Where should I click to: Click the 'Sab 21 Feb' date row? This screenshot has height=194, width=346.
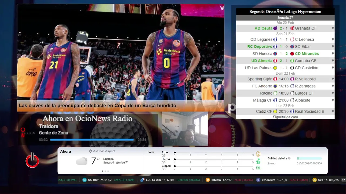coord(285,34)
